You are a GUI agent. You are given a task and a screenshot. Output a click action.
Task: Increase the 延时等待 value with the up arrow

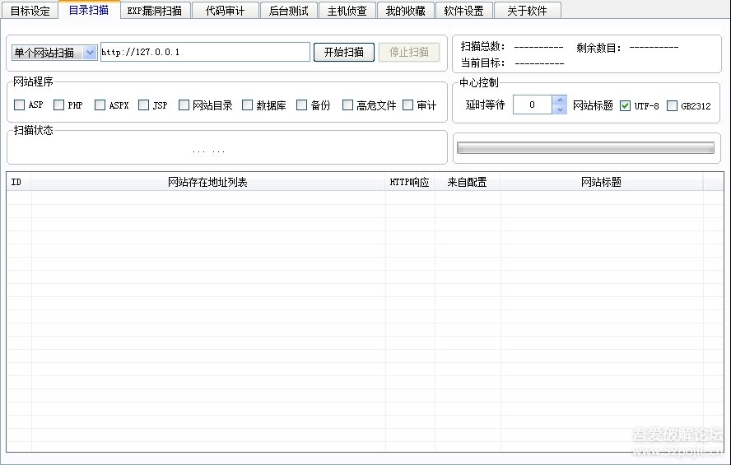click(560, 100)
